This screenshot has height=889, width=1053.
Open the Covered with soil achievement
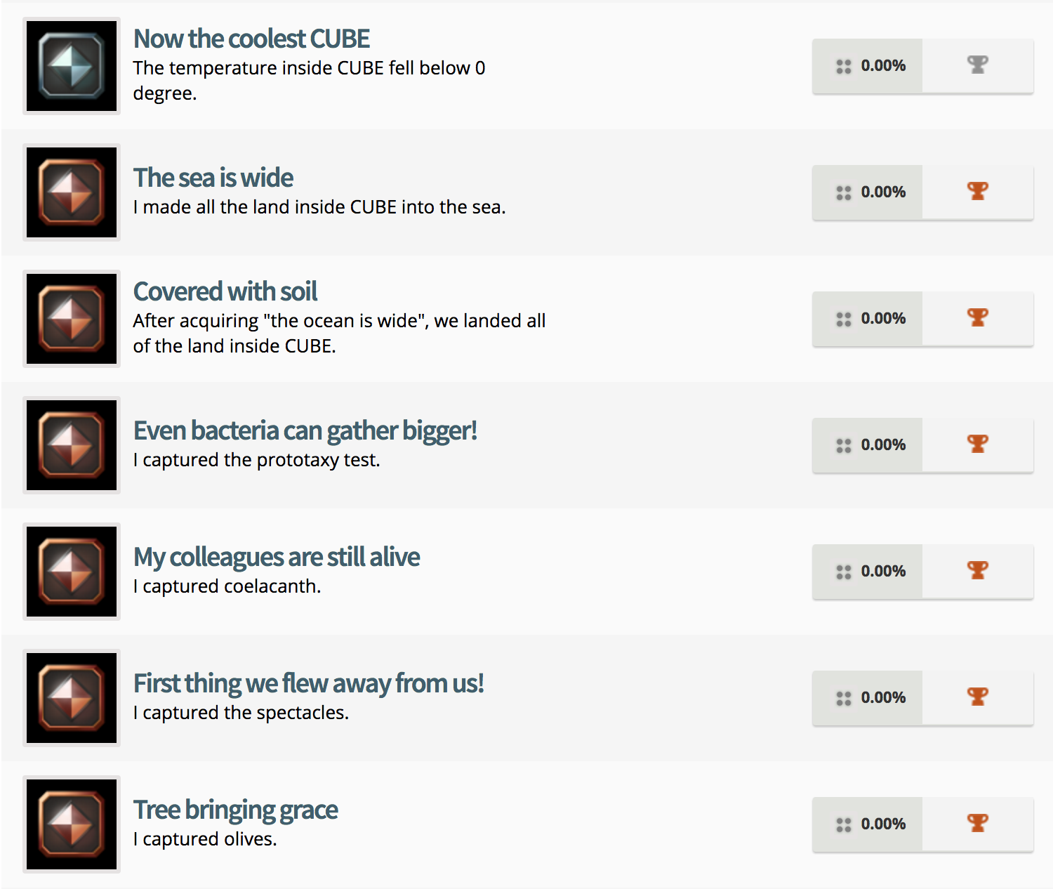(225, 292)
